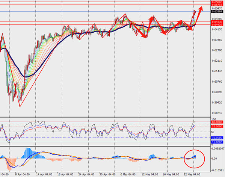Click the 8 Apr 04:00 time label

pos(22,174)
